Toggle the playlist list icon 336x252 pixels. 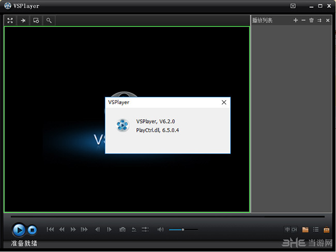[316, 229]
